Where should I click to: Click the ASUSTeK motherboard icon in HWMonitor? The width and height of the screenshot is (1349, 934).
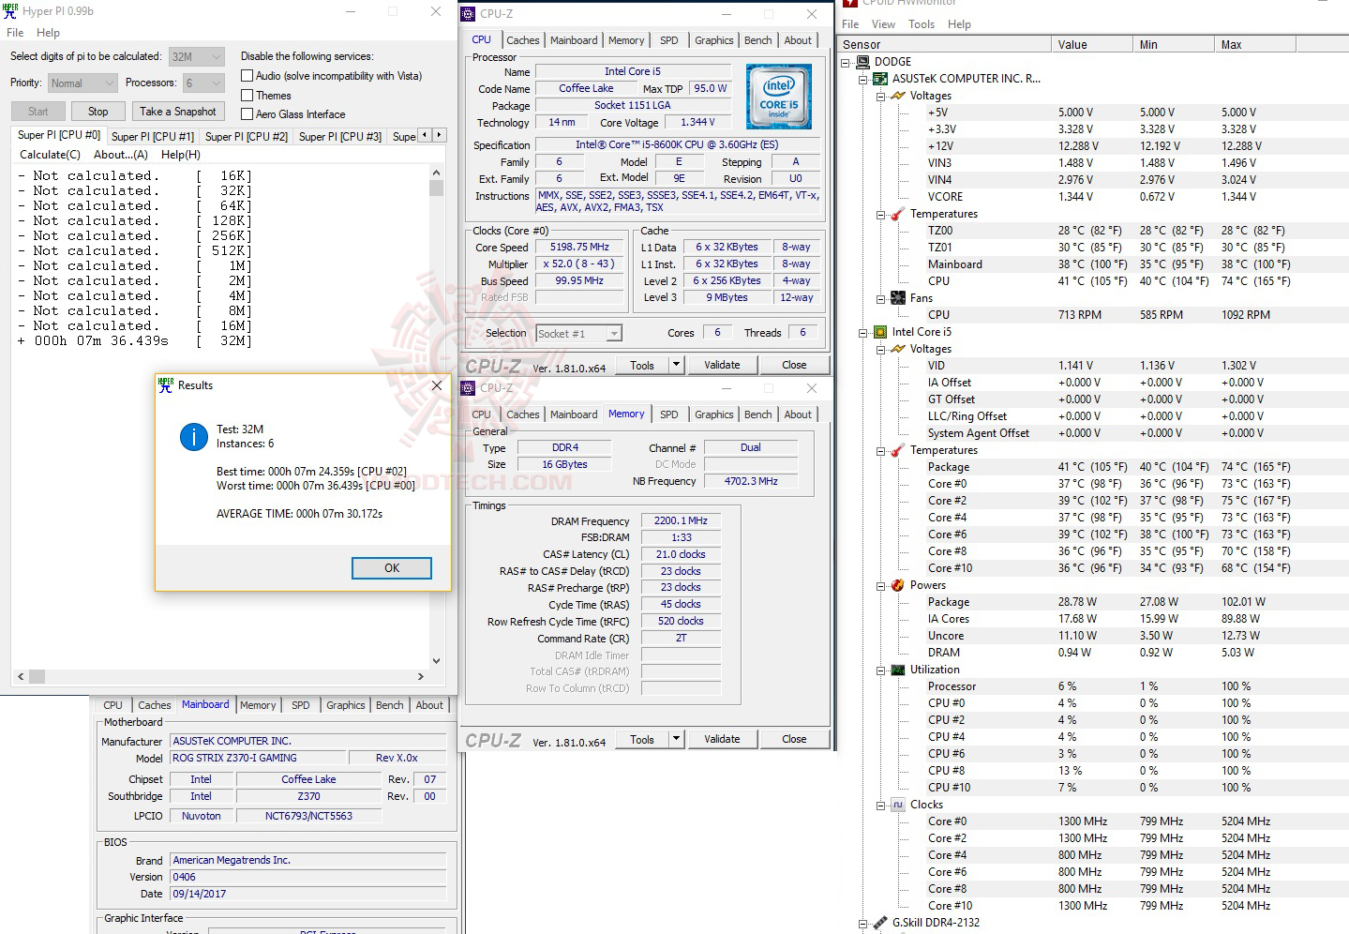[x=880, y=79]
